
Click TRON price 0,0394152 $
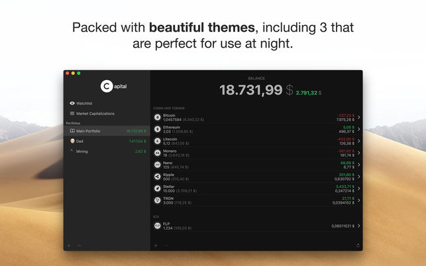pyautogui.click(x=343, y=202)
